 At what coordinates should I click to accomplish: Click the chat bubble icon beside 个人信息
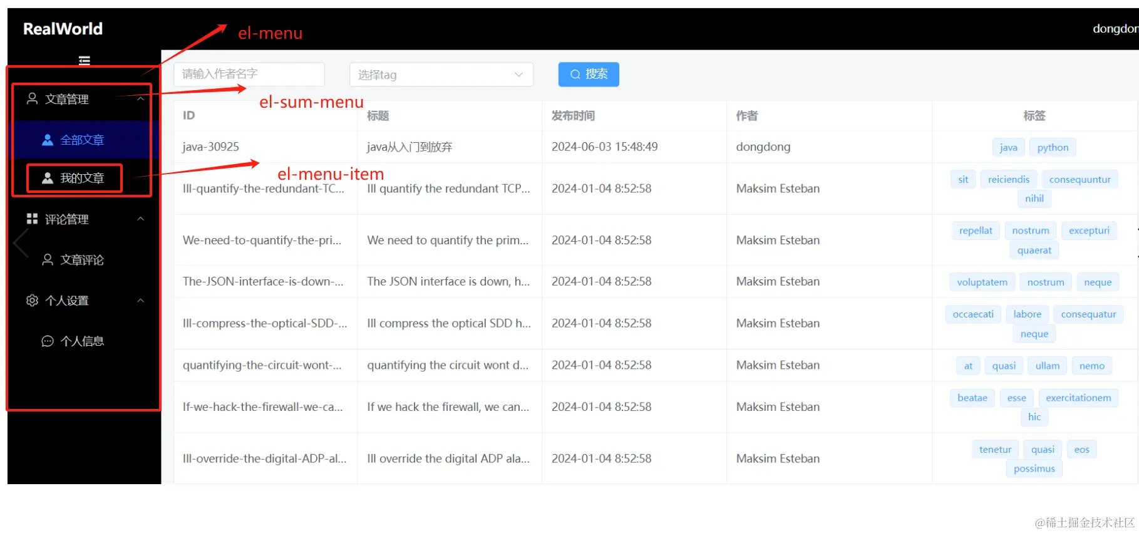click(48, 341)
